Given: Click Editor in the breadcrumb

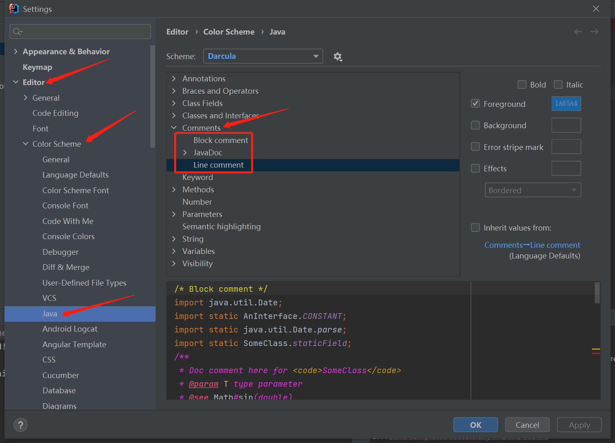Looking at the screenshot, I should pyautogui.click(x=177, y=32).
